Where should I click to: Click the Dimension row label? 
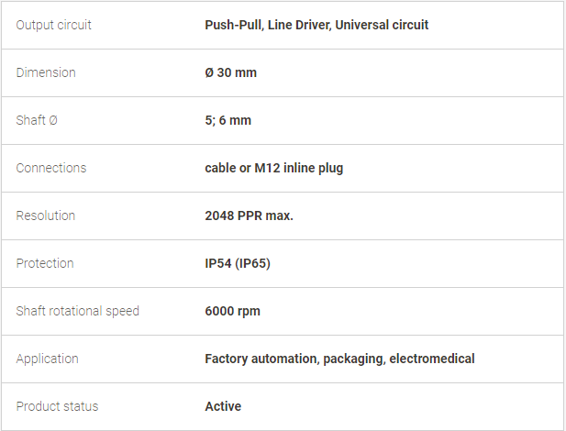pyautogui.click(x=46, y=72)
